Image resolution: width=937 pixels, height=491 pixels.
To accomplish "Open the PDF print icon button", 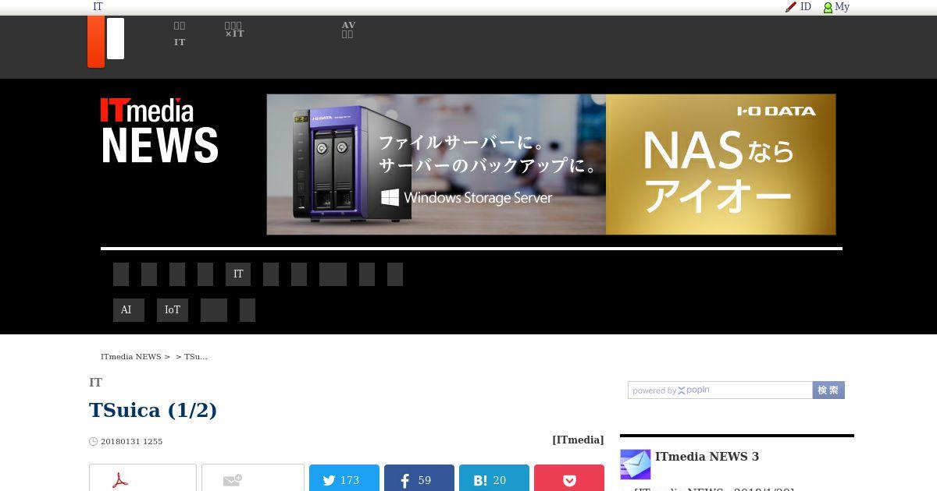I will [x=143, y=478].
